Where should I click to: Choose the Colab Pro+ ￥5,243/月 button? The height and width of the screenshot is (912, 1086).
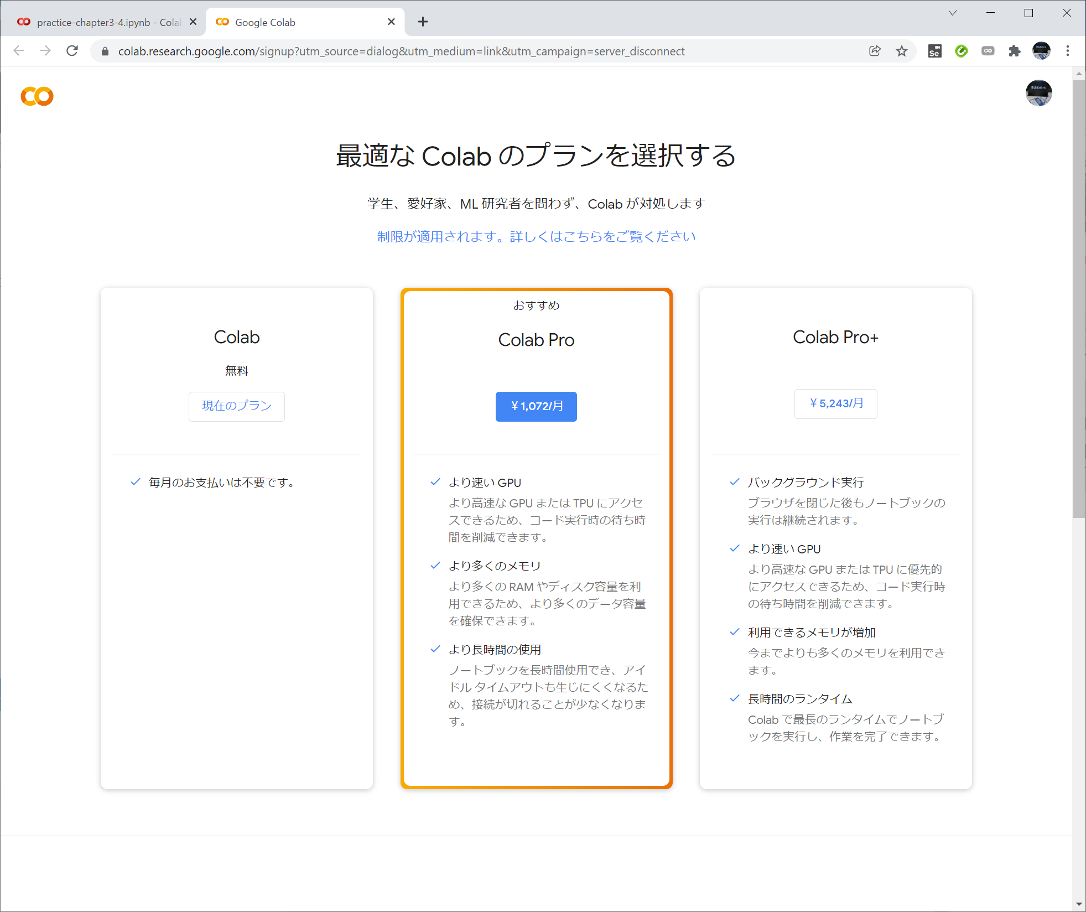pyautogui.click(x=835, y=403)
